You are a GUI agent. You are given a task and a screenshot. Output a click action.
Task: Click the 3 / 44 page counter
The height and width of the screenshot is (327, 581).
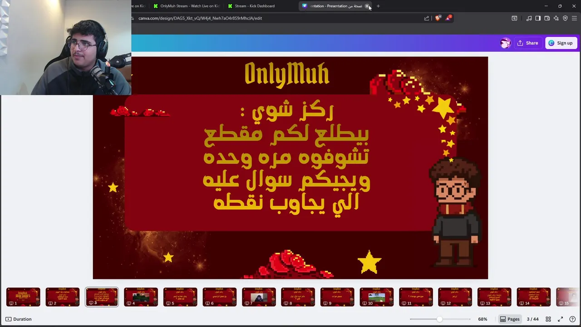pyautogui.click(x=532, y=319)
